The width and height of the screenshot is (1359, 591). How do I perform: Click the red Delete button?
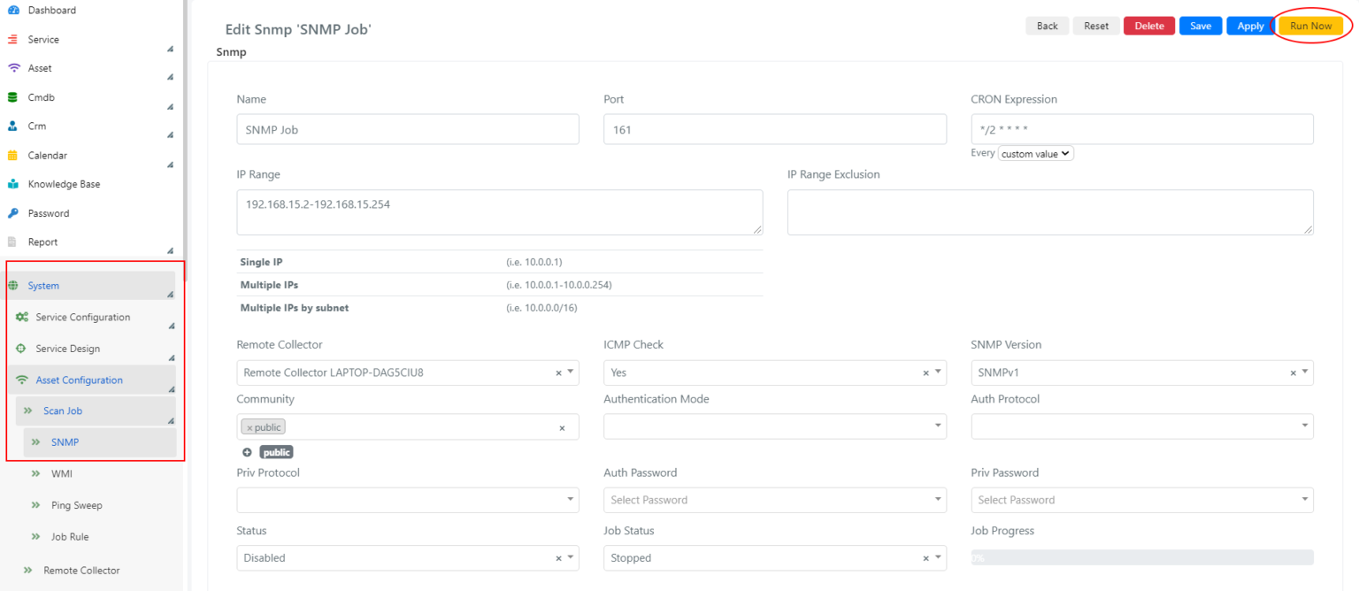tap(1149, 26)
